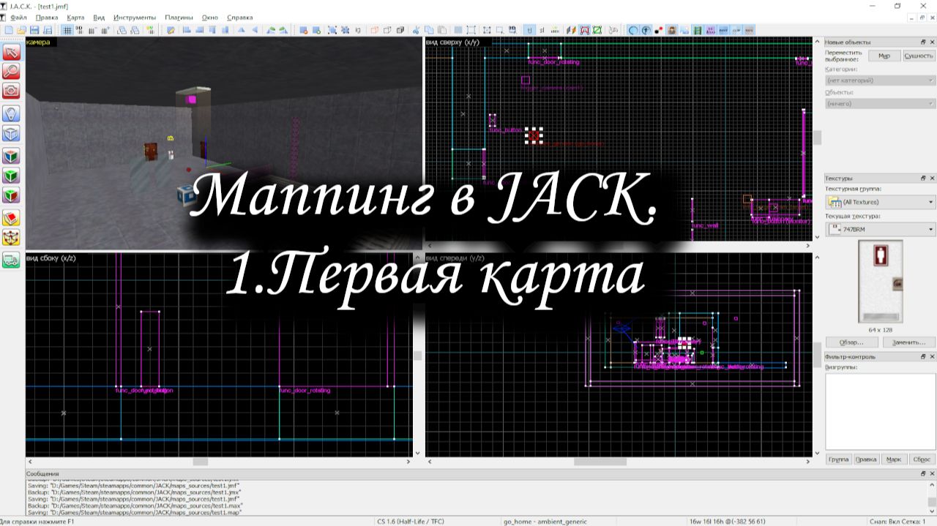937x526 pixels.
Task: Select the Block (brush) creation tool
Action: [11, 134]
